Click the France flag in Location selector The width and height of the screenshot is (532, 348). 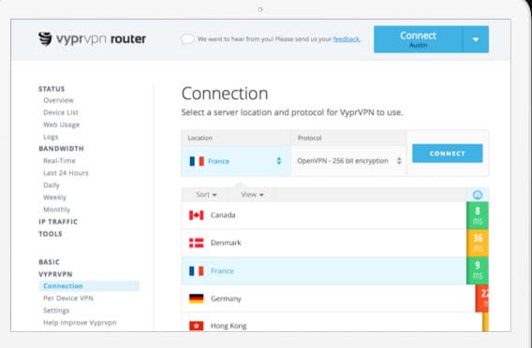pyautogui.click(x=197, y=161)
